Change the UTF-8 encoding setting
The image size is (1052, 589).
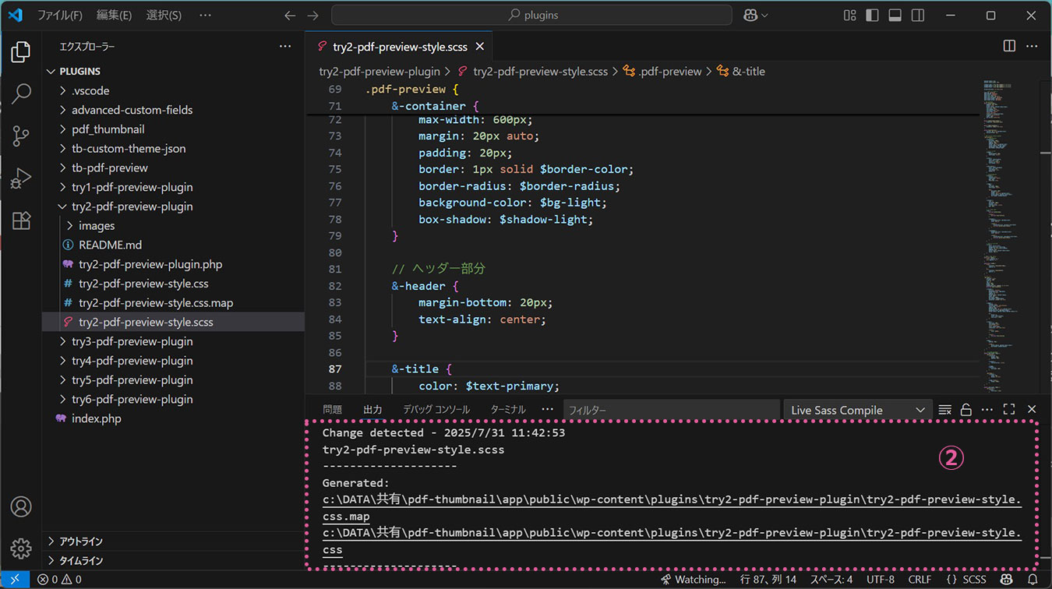(x=881, y=580)
